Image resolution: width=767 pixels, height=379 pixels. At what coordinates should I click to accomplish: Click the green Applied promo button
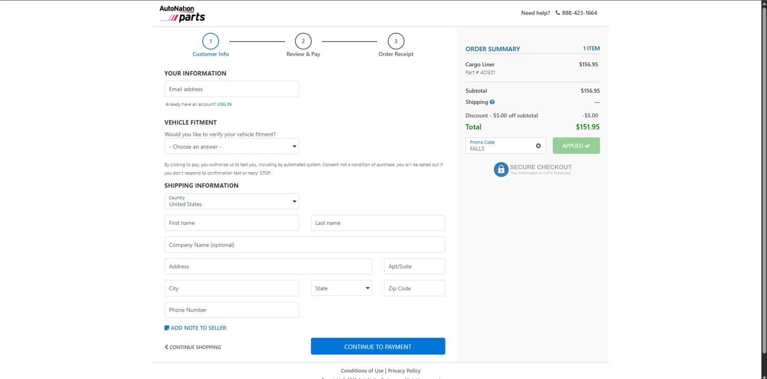click(x=576, y=146)
